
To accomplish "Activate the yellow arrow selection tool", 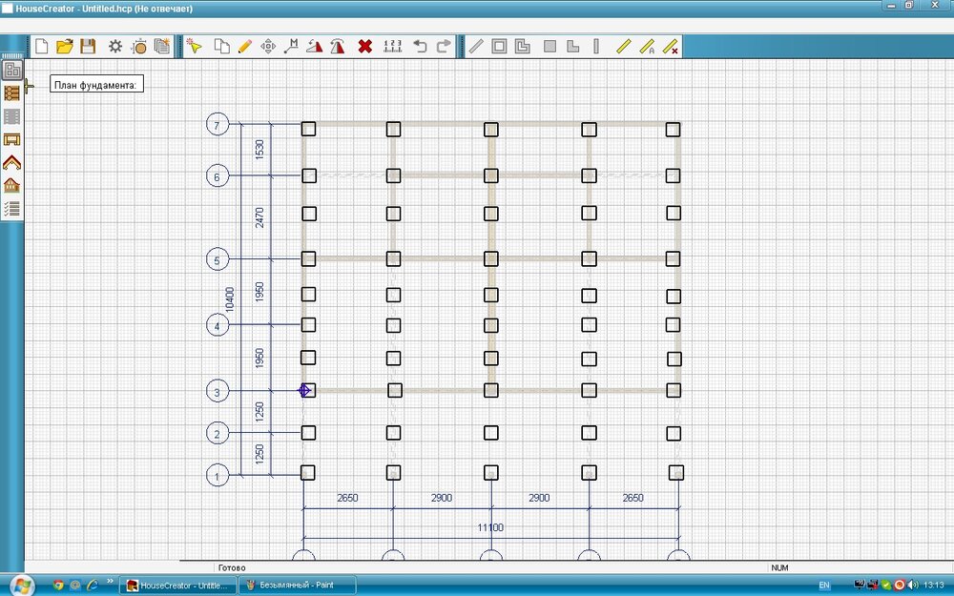I will pyautogui.click(x=194, y=46).
